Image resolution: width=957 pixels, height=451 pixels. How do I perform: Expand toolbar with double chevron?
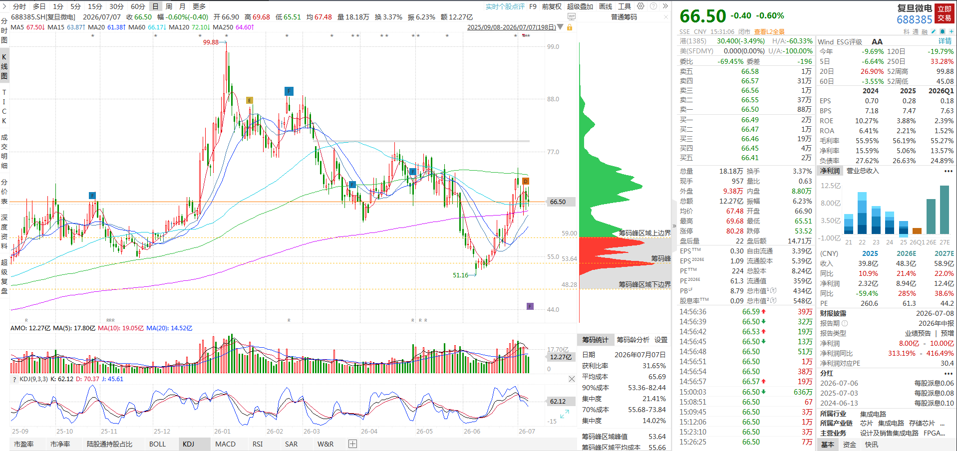point(665,6)
